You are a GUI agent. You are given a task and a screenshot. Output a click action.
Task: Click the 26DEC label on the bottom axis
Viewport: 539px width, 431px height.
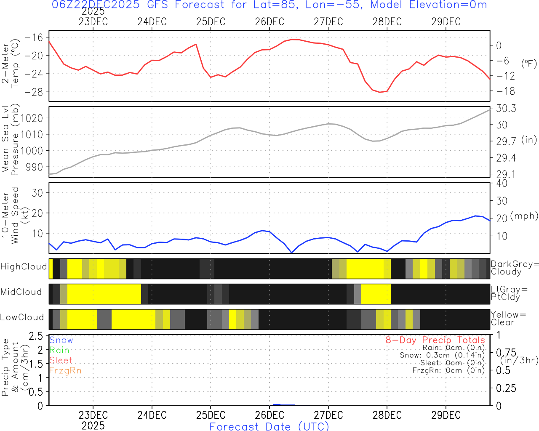click(x=269, y=415)
